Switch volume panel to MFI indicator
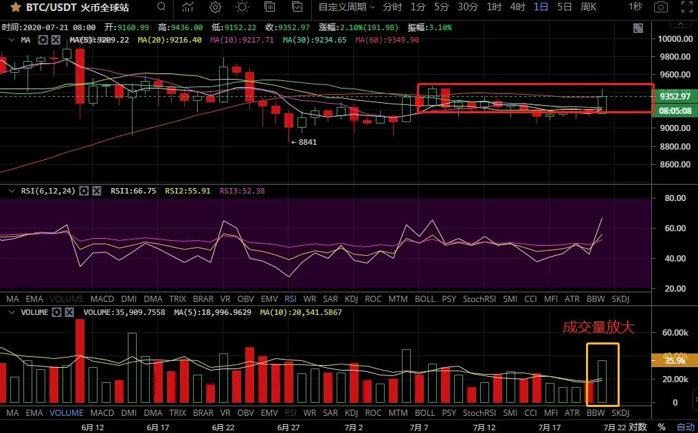698x433 pixels. pos(551,412)
